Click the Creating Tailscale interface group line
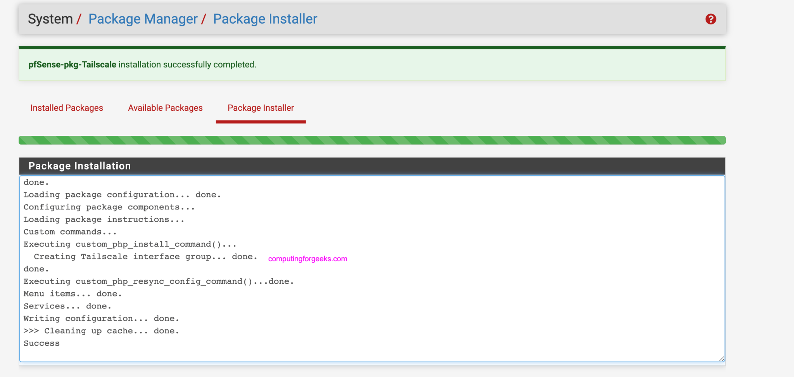 145,257
